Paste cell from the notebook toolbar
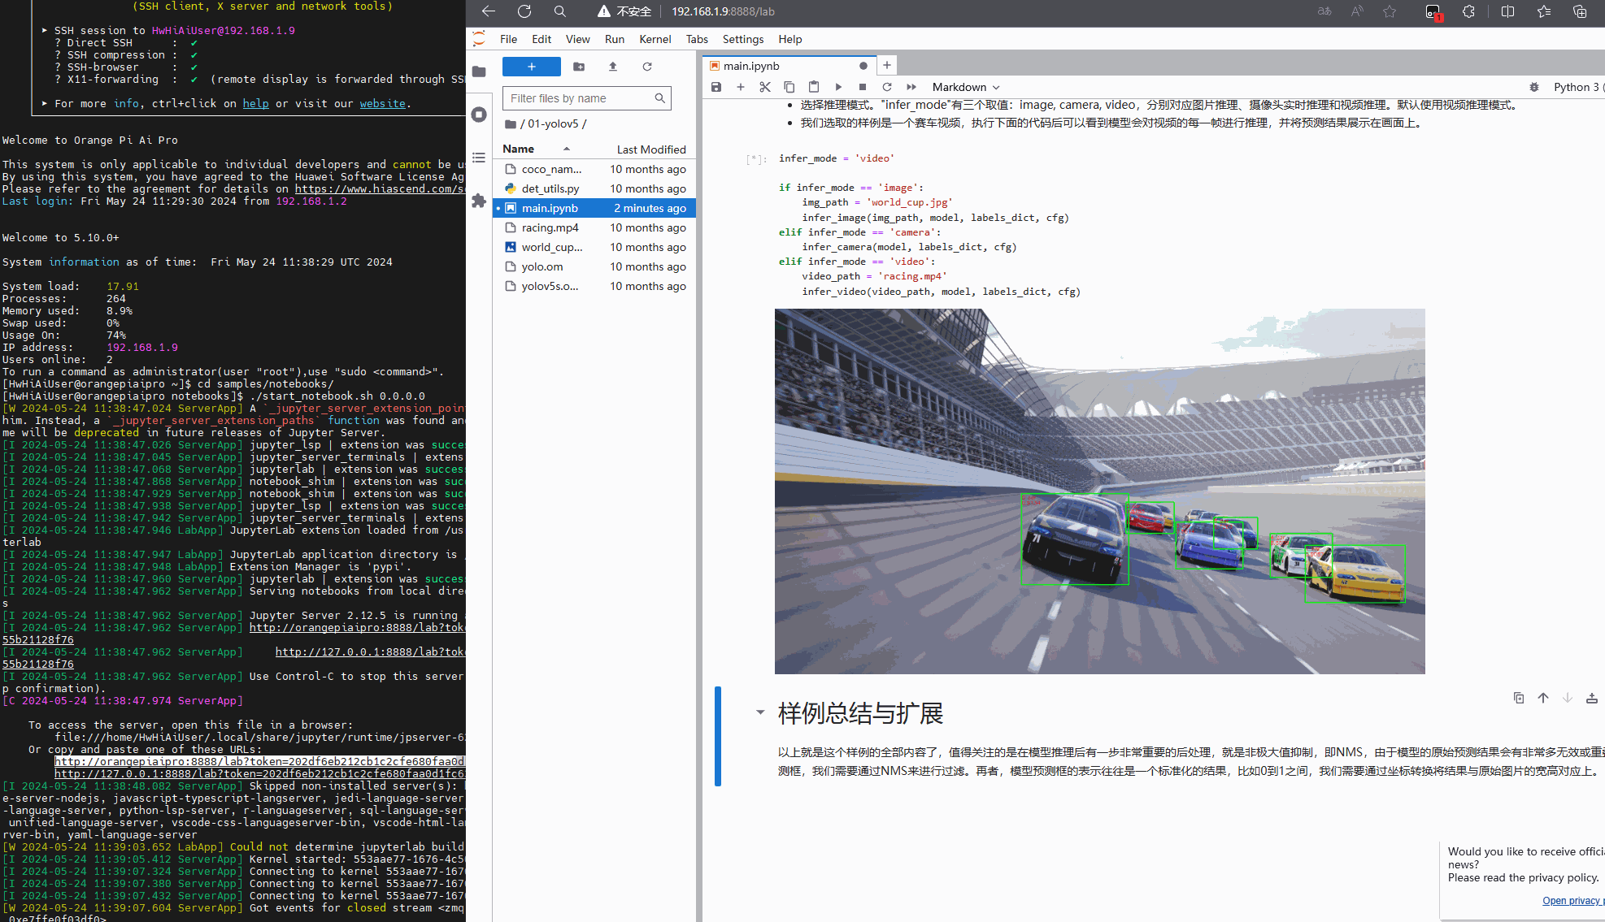 [x=814, y=87]
